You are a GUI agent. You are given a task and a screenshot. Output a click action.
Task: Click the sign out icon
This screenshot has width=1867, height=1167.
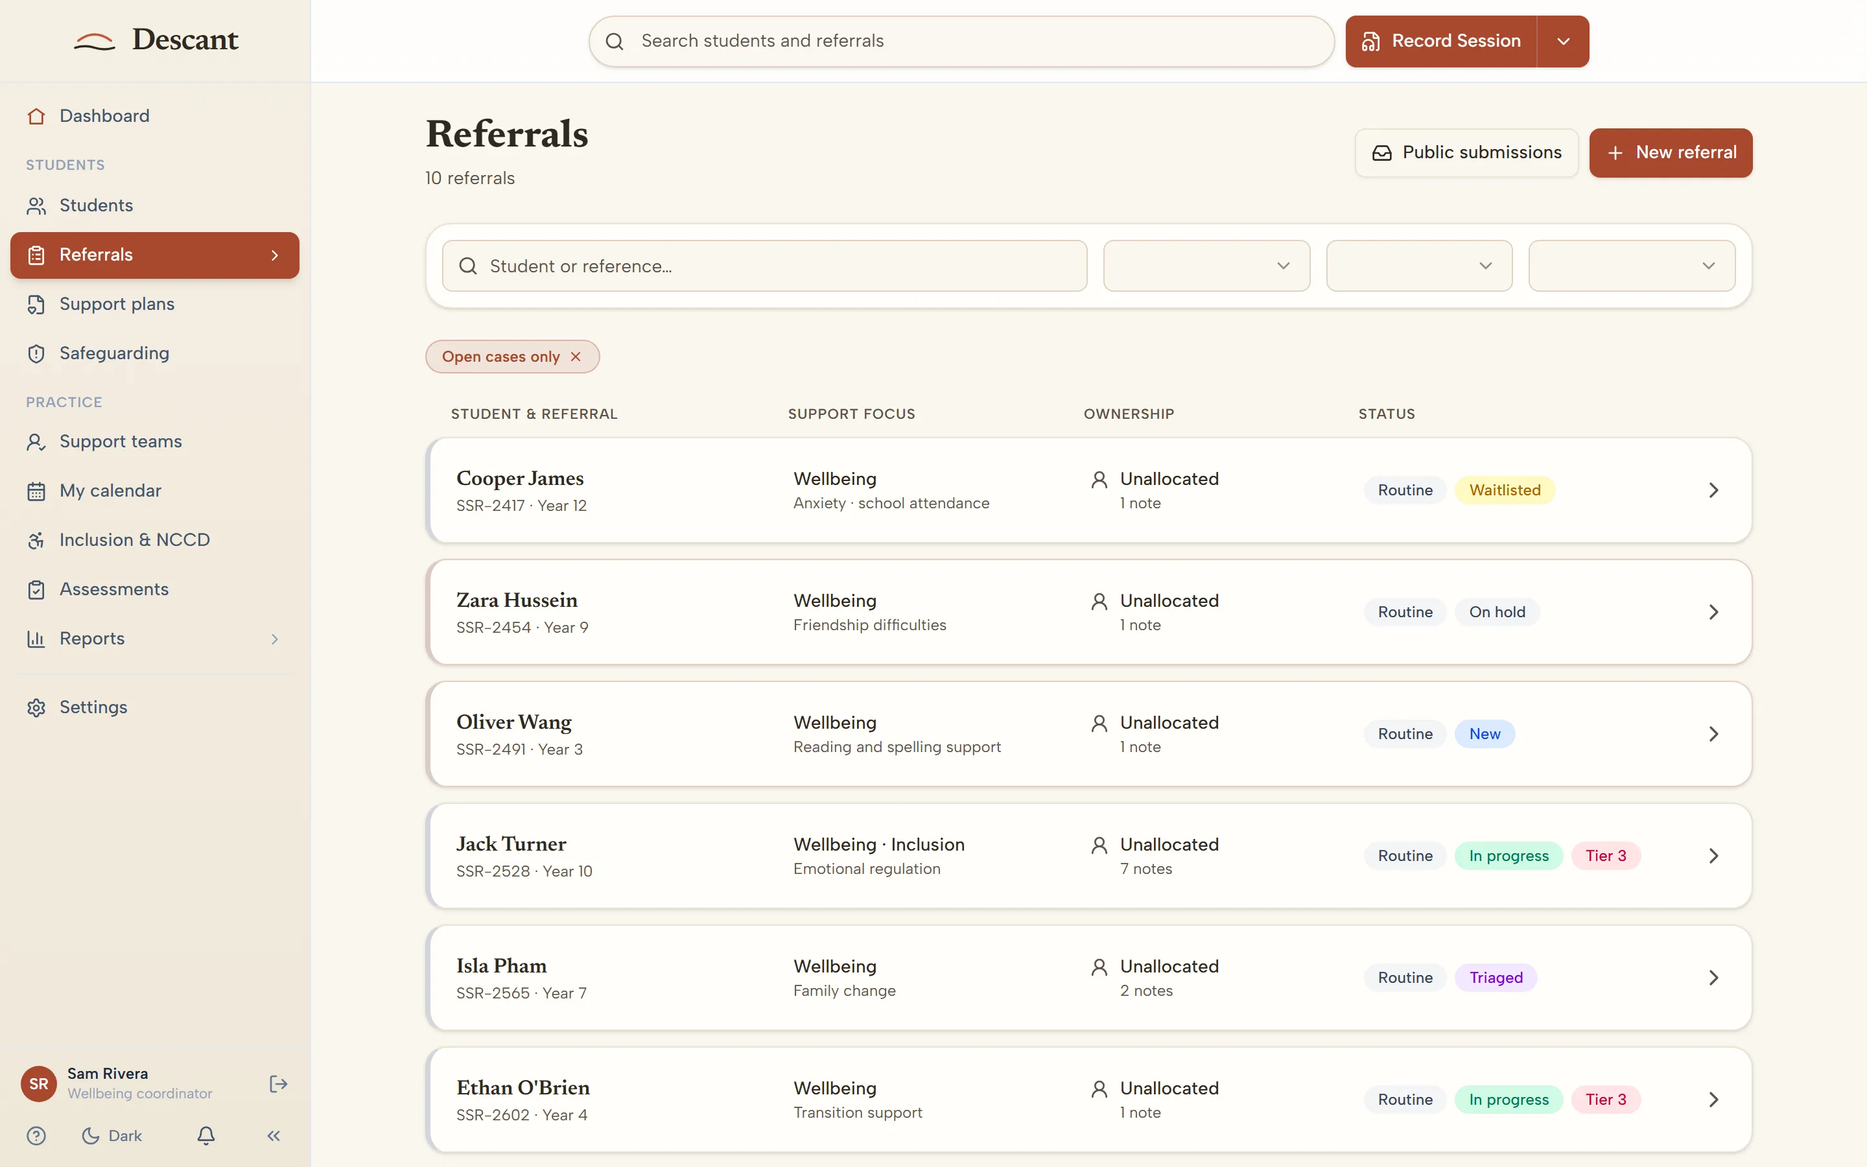coord(279,1083)
